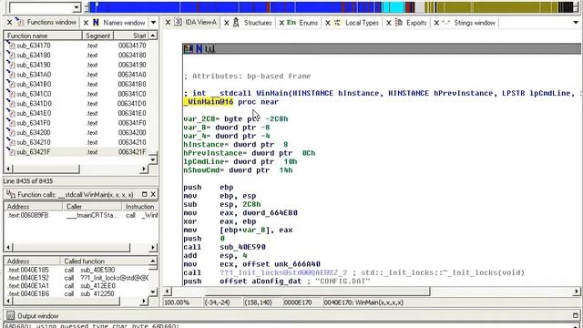The height and width of the screenshot is (328, 583).
Task: Click the Output window icon
Action: pyautogui.click(x=10, y=316)
